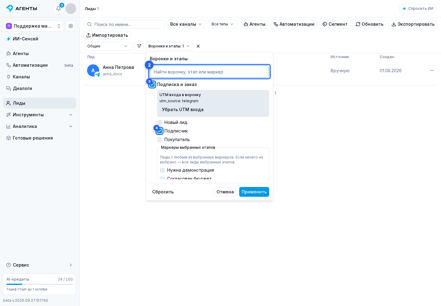Check the Покупатель stage
This screenshot has height=306, width=441.
pyautogui.click(x=160, y=140)
